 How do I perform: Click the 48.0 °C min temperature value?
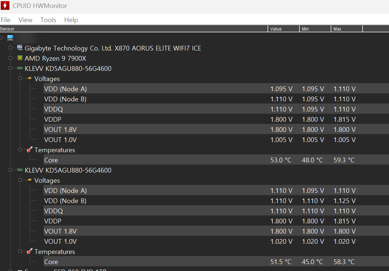312,160
